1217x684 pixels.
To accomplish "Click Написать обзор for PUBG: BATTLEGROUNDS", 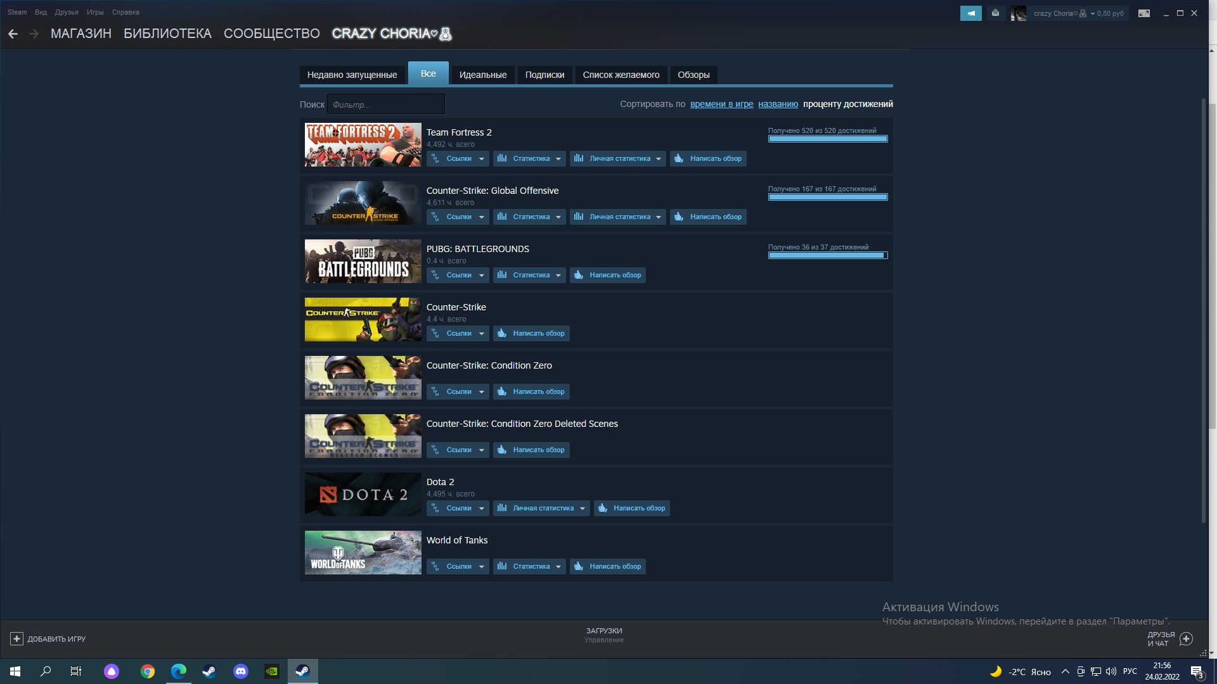I will point(607,275).
